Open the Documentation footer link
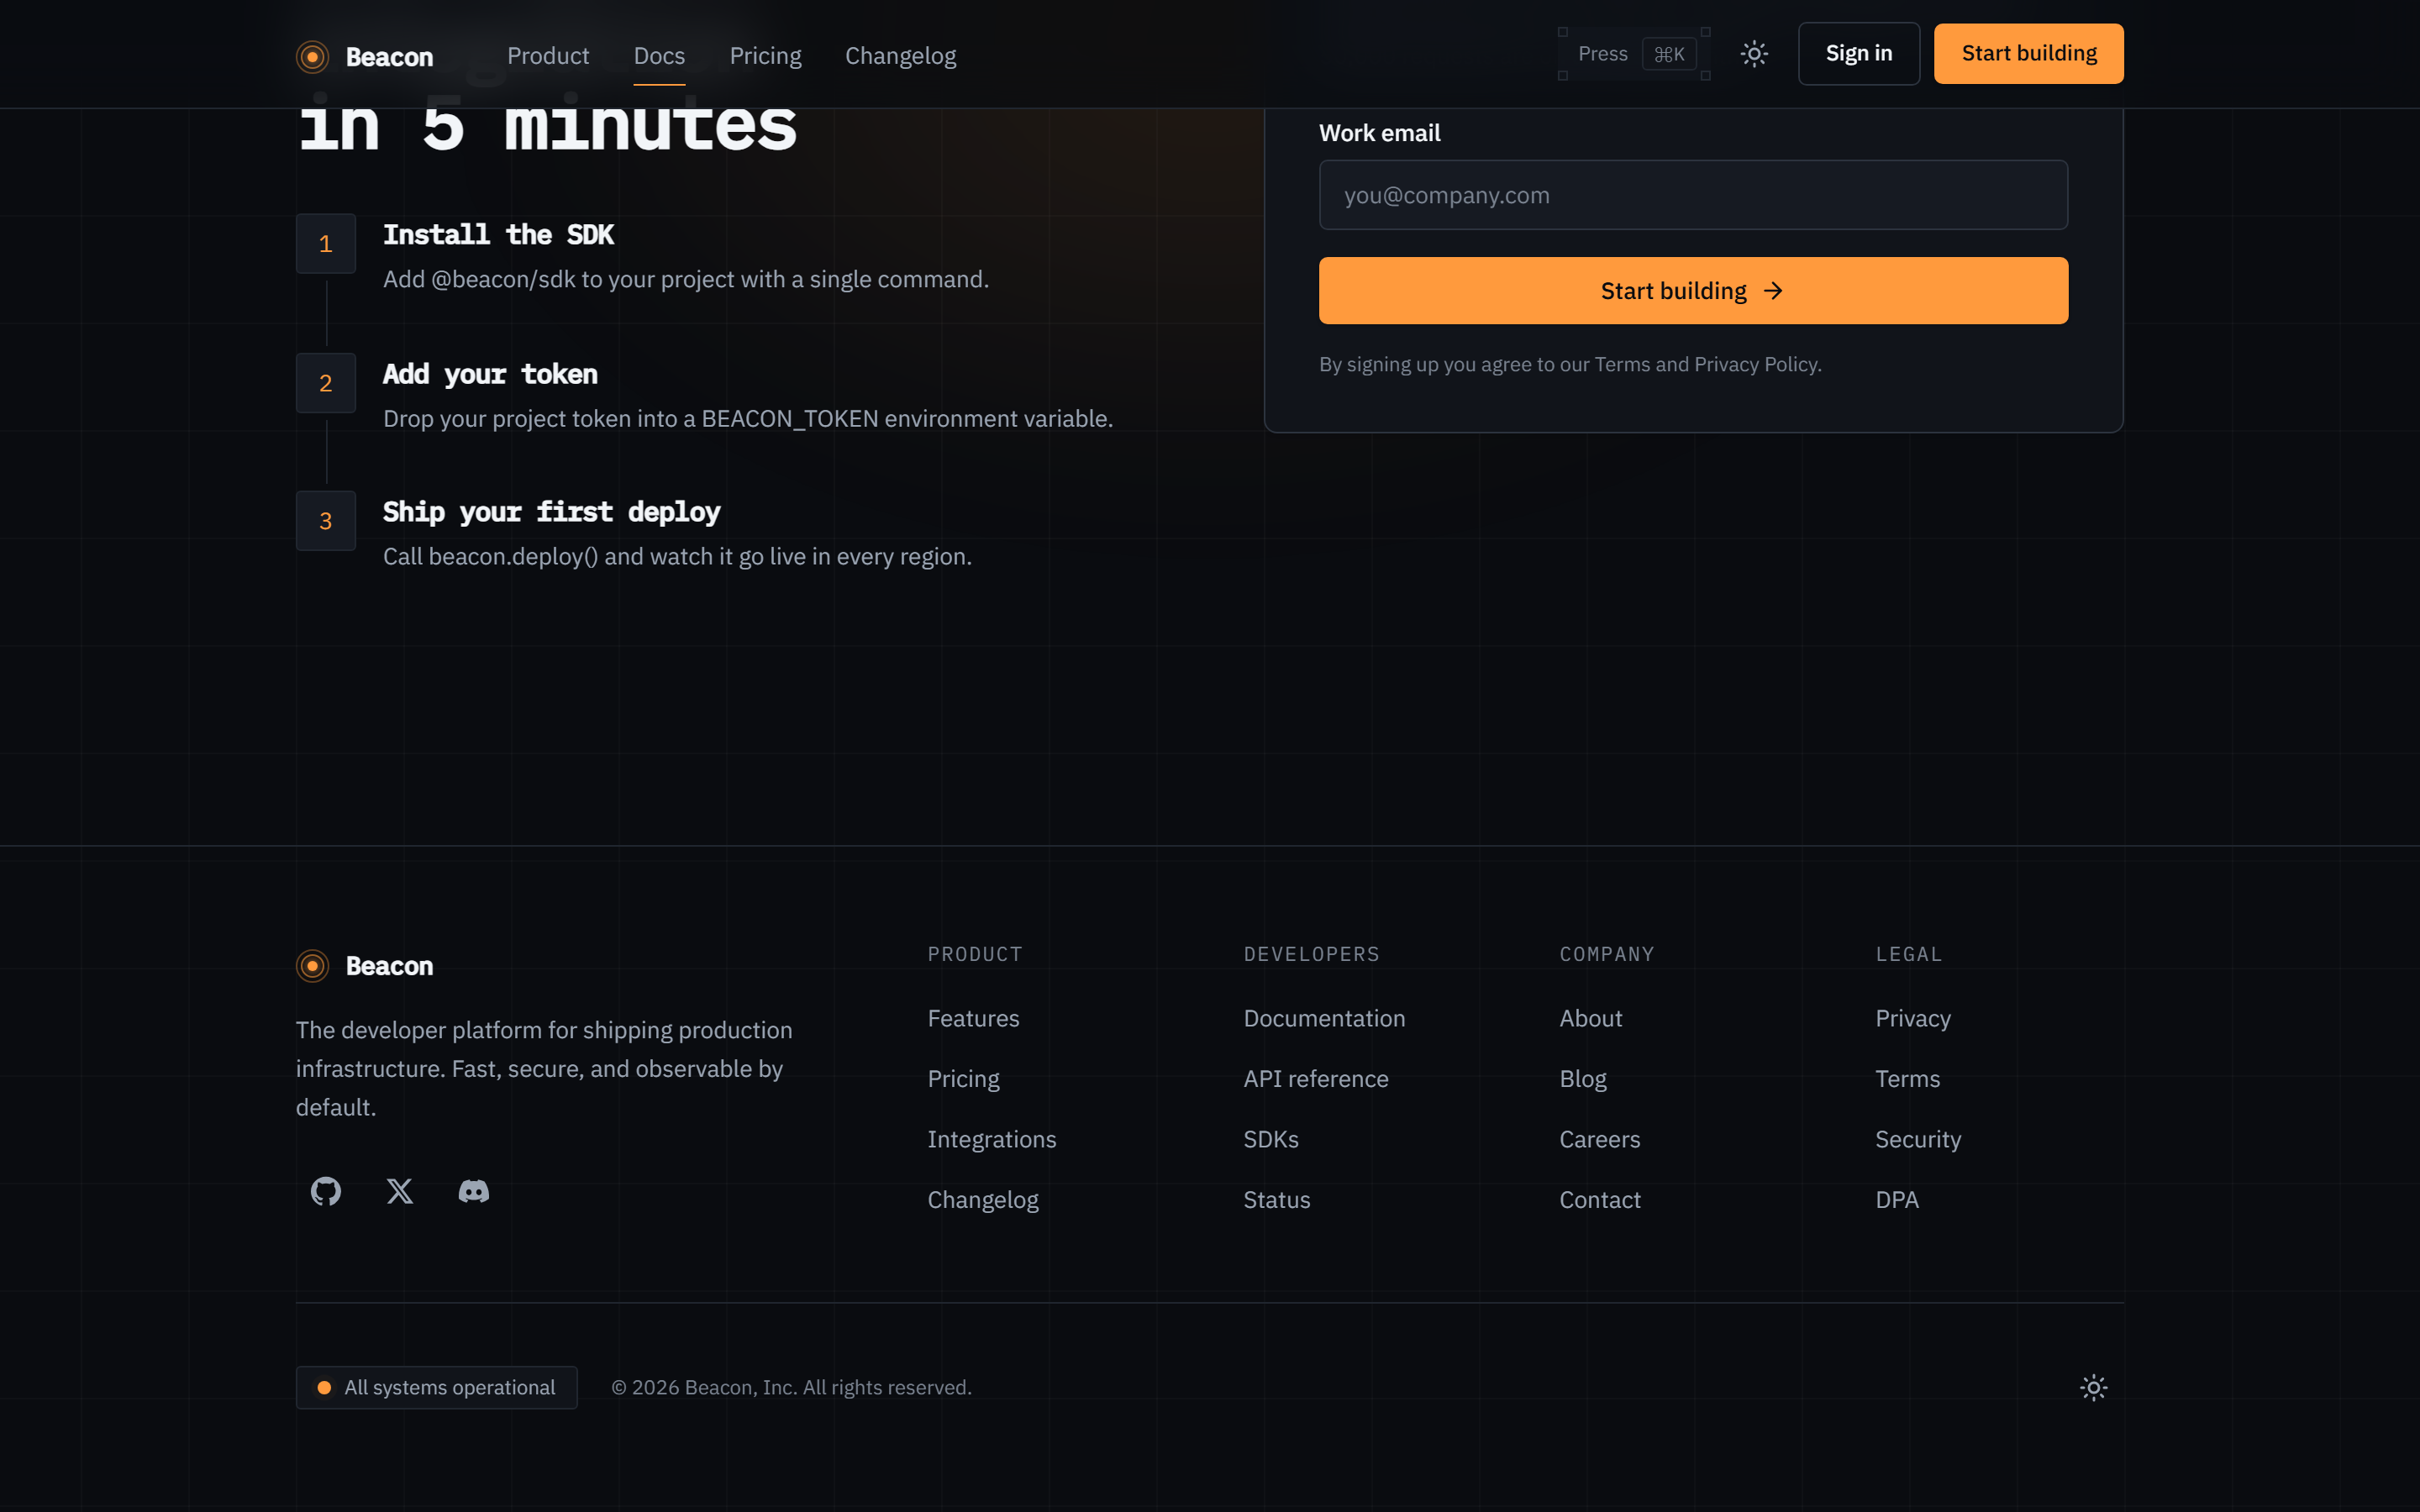This screenshot has width=2420, height=1512. click(x=1324, y=1018)
